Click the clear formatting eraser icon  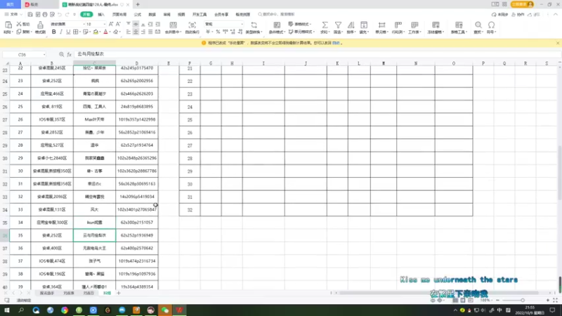(x=115, y=32)
